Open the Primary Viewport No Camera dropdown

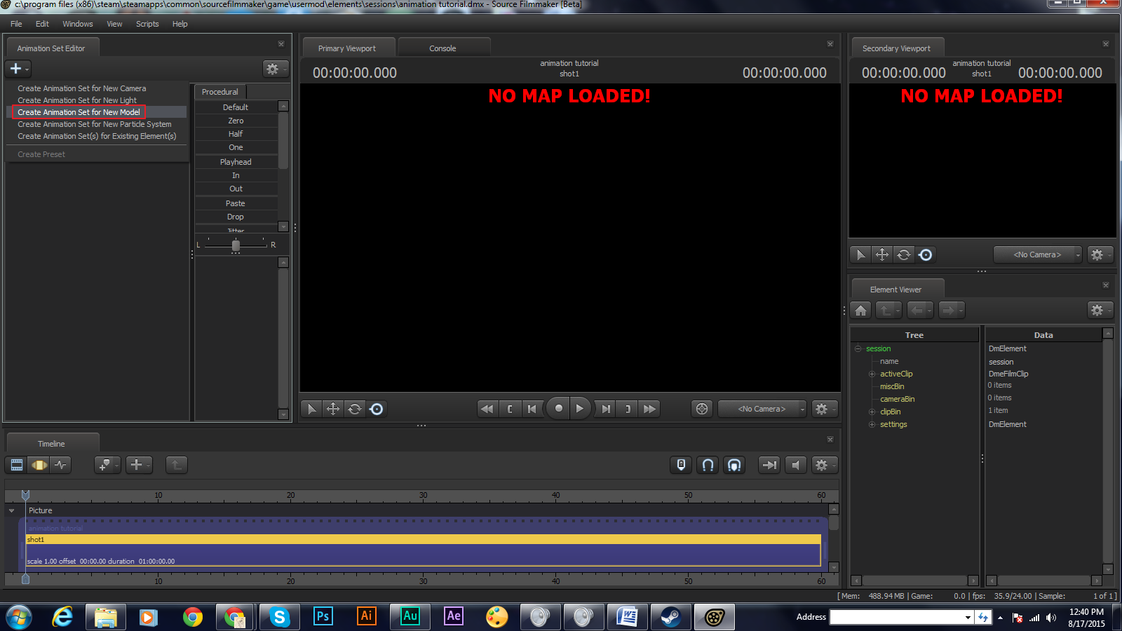click(762, 409)
